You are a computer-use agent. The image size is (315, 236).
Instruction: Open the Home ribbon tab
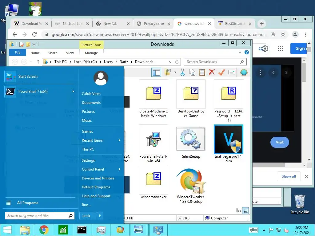pos(35,53)
